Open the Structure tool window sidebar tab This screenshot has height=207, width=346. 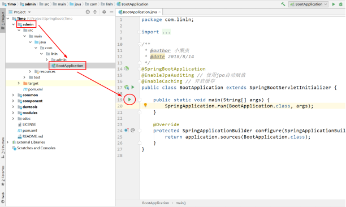(x=3, y=148)
